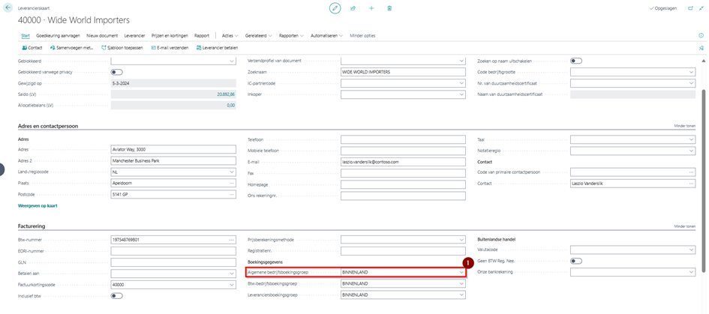Click the E-mail input field
This screenshot has width=709, height=314.
click(x=402, y=161)
